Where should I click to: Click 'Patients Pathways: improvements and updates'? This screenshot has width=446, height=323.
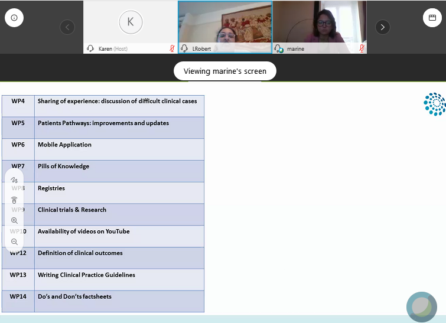point(103,123)
